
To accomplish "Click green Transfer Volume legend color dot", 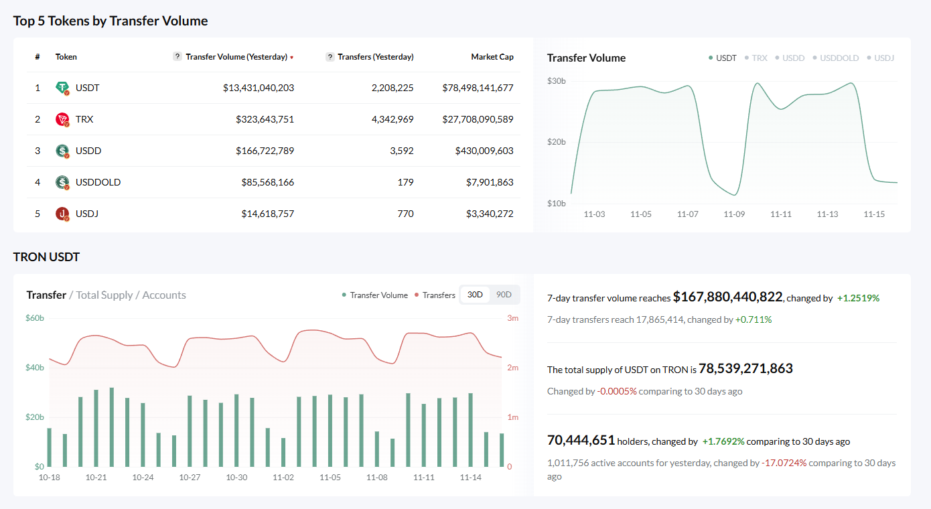I will click(x=344, y=295).
